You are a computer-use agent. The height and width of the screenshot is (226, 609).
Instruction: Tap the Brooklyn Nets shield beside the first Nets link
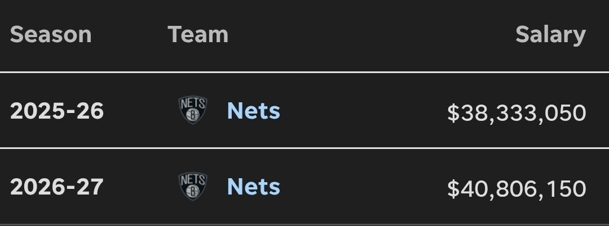pos(193,110)
